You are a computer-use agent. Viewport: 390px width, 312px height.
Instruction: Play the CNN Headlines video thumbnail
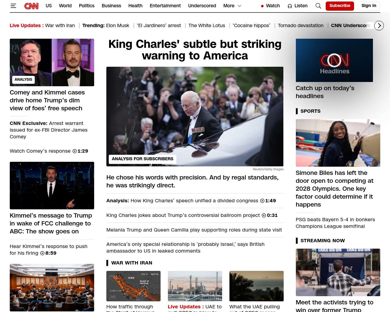(x=334, y=60)
